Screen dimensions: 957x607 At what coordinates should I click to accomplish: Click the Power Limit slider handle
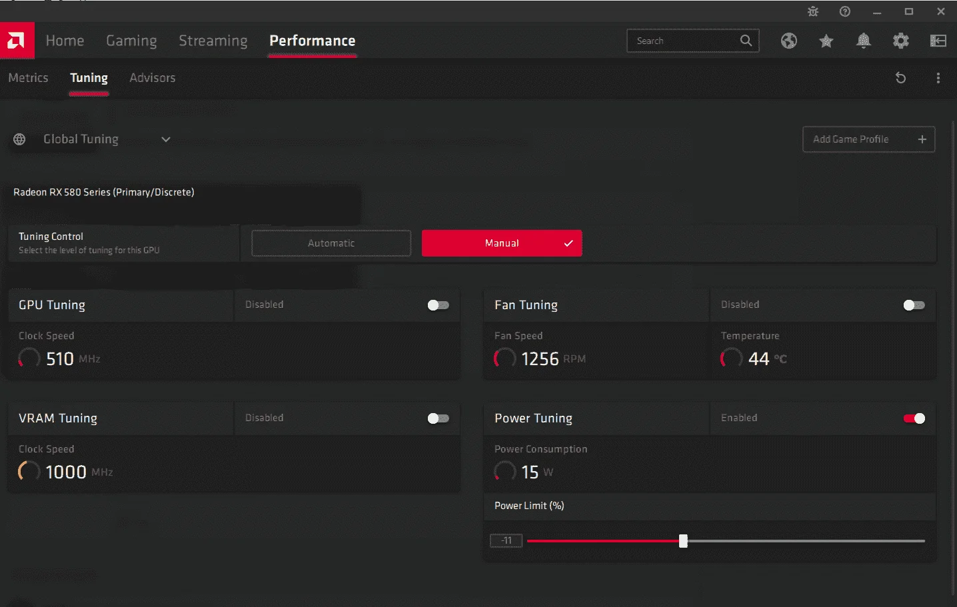pos(683,541)
